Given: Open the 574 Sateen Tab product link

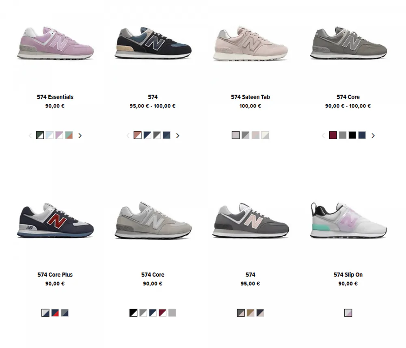Looking at the screenshot, I should pos(251,97).
